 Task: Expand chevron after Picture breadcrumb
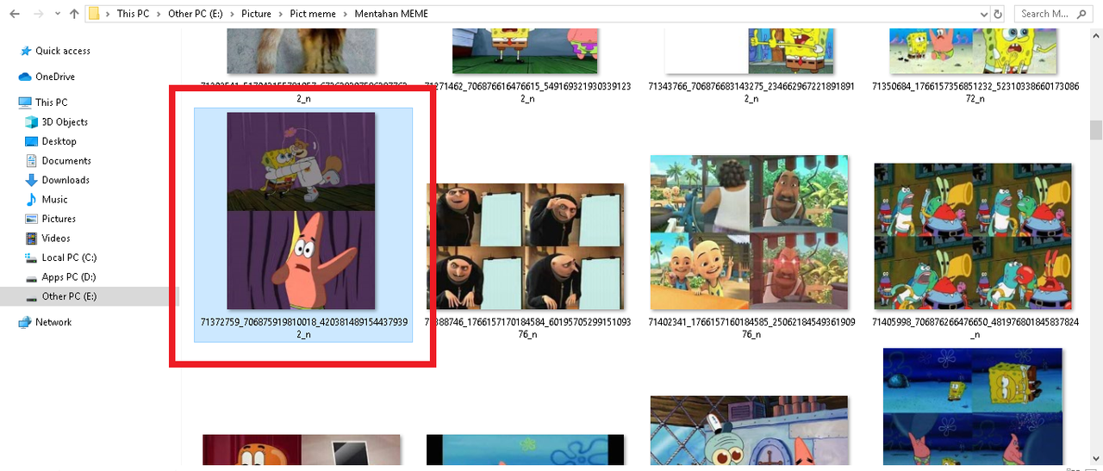point(282,14)
